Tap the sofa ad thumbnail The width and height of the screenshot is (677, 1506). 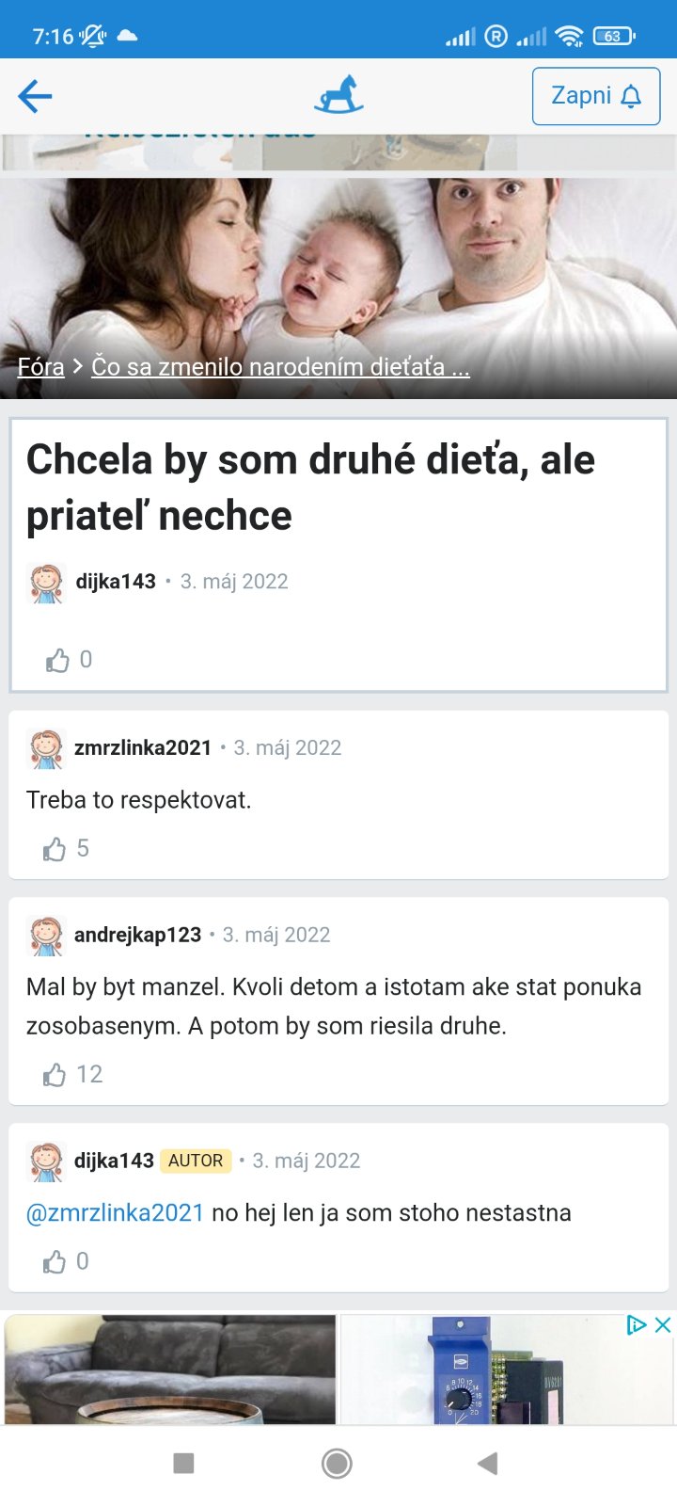(170, 1369)
